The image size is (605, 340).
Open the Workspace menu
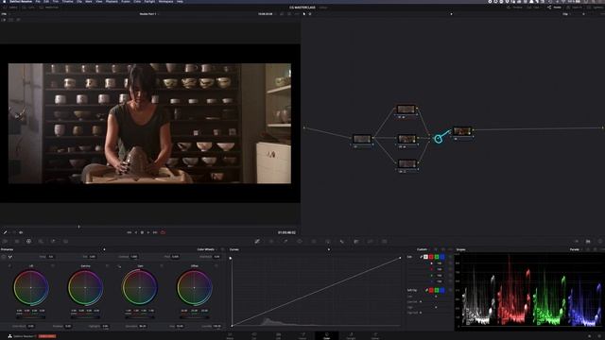[166, 2]
